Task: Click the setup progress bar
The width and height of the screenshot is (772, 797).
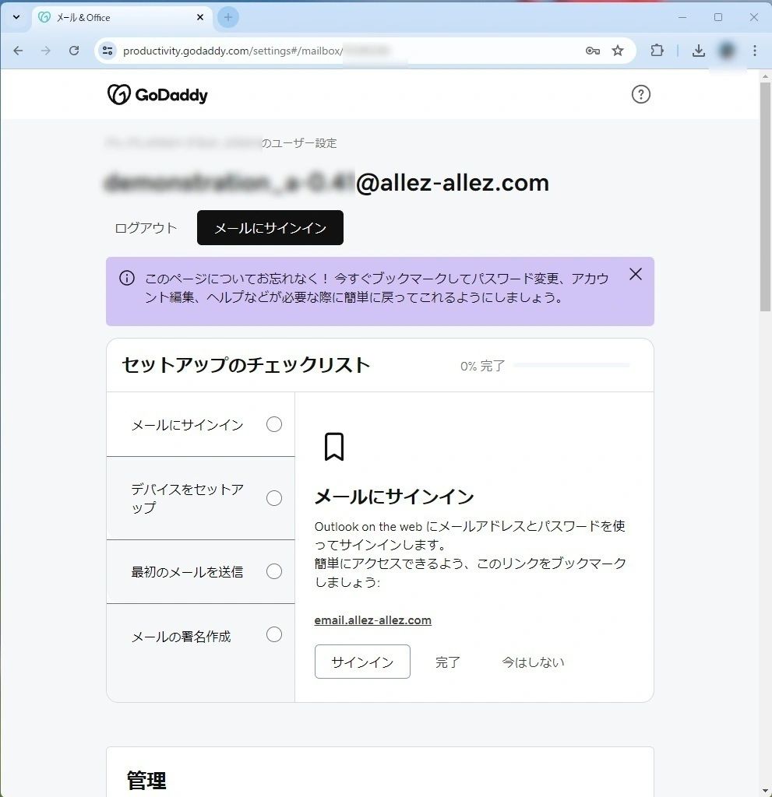Action: [571, 365]
